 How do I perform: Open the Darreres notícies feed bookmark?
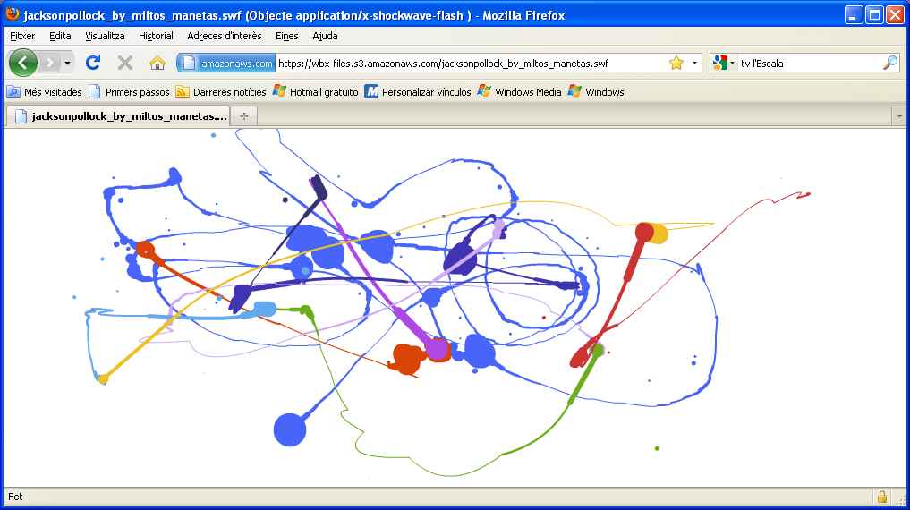tap(221, 91)
